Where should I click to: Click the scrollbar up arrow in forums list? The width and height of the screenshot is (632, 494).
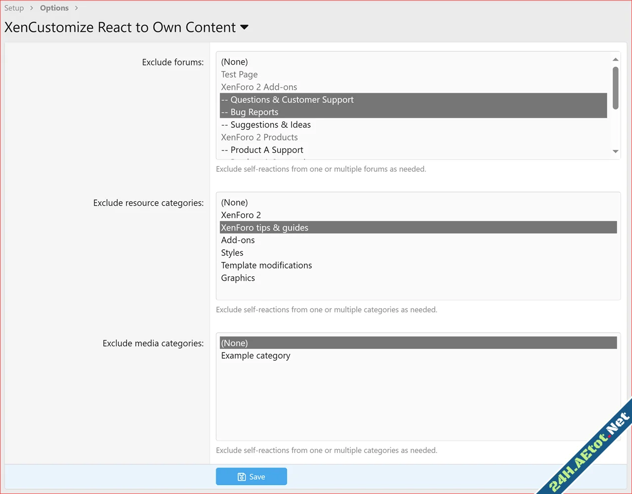[615, 59]
